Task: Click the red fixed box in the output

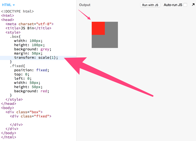Action: (x=98, y=28)
